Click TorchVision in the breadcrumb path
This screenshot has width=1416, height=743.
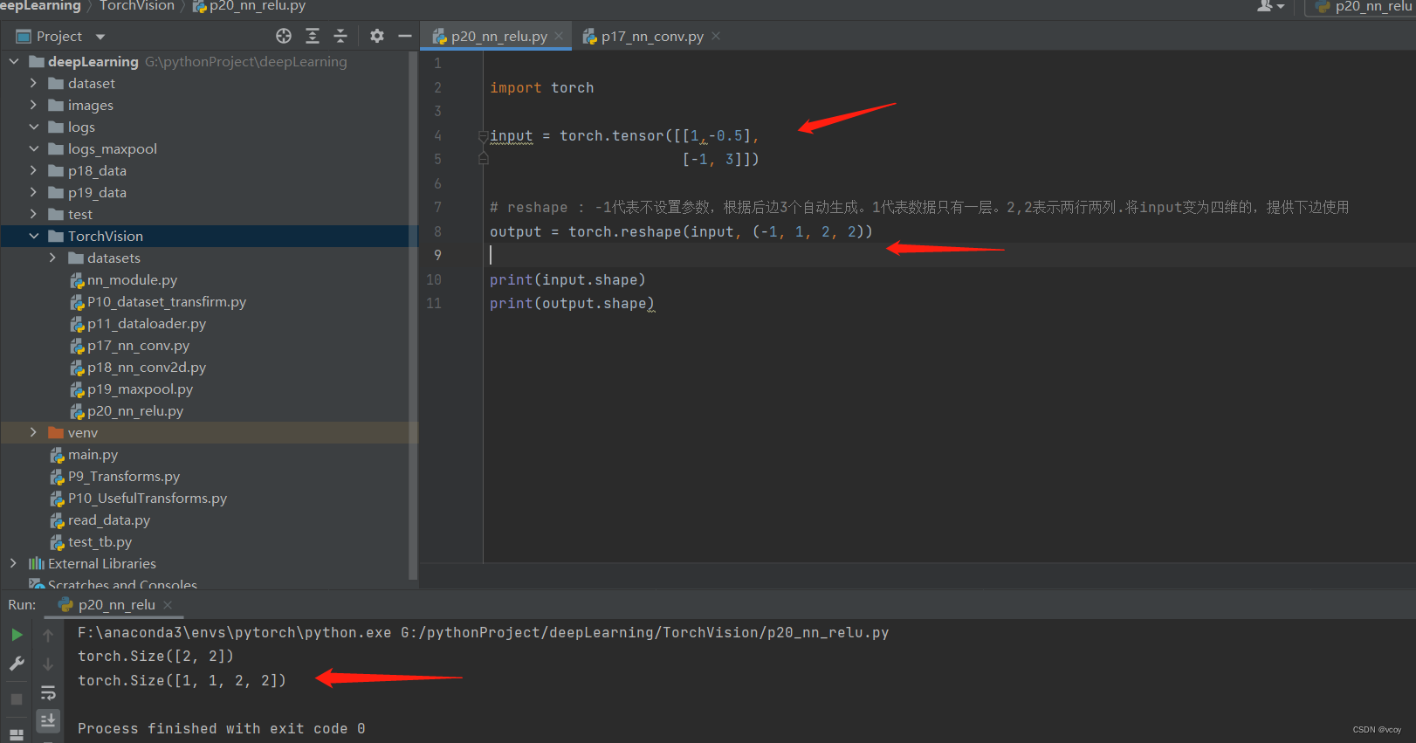tap(137, 6)
